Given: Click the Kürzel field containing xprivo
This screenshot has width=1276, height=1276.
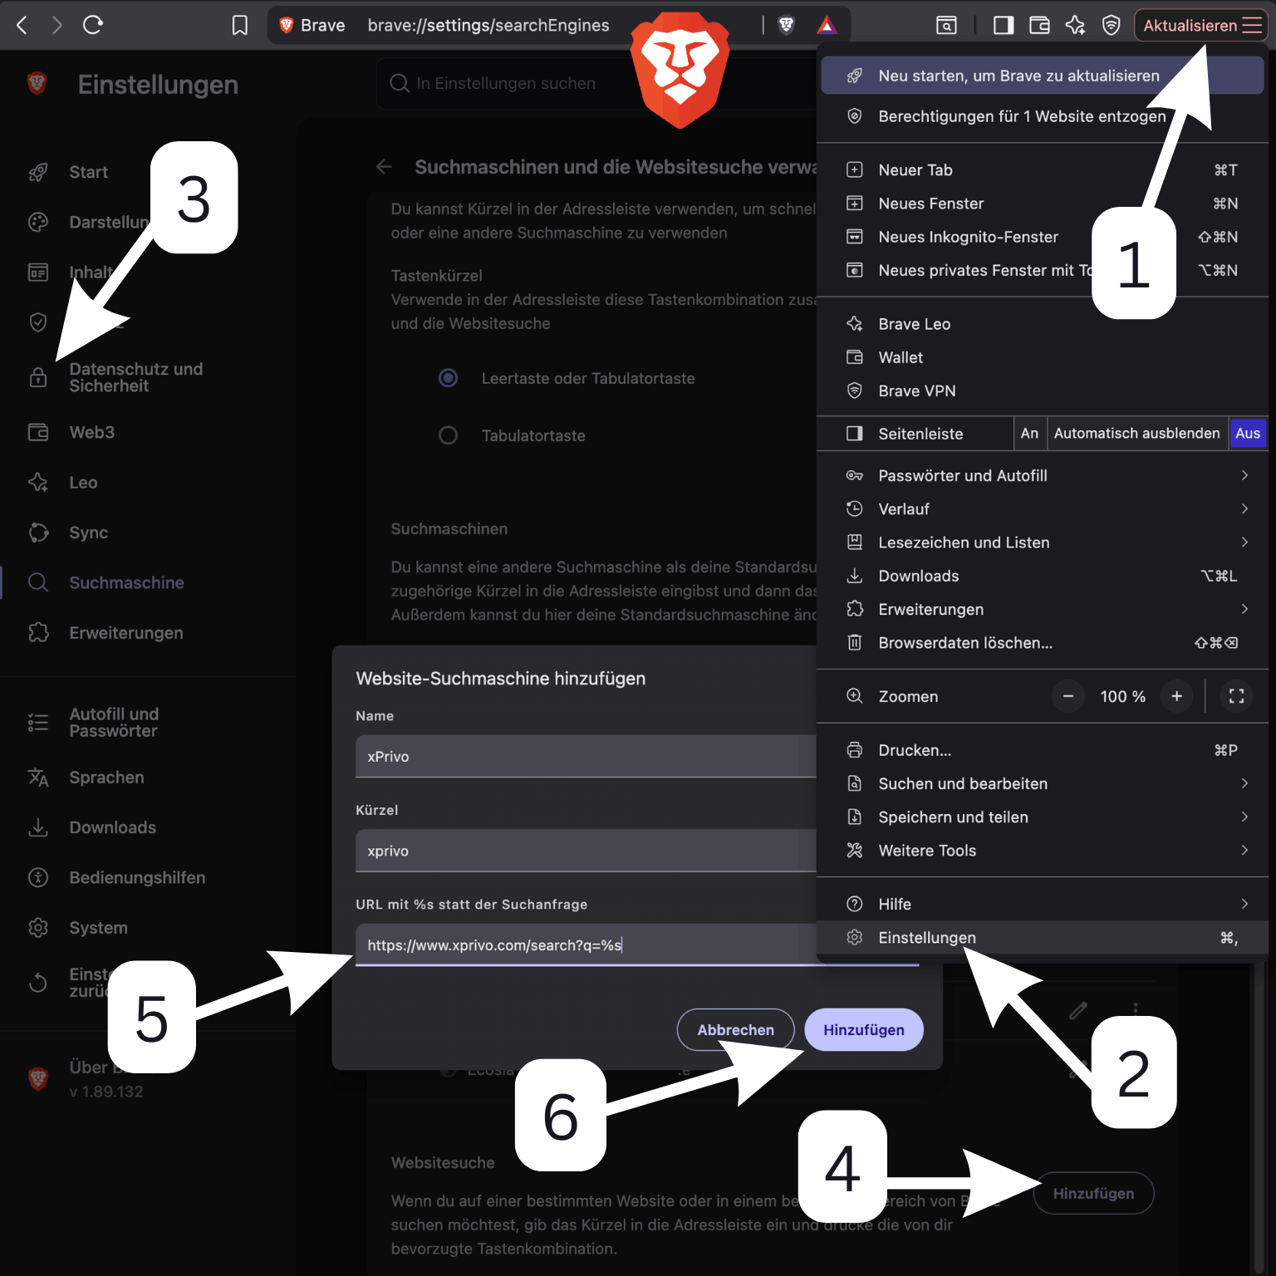Looking at the screenshot, I should pos(586,851).
